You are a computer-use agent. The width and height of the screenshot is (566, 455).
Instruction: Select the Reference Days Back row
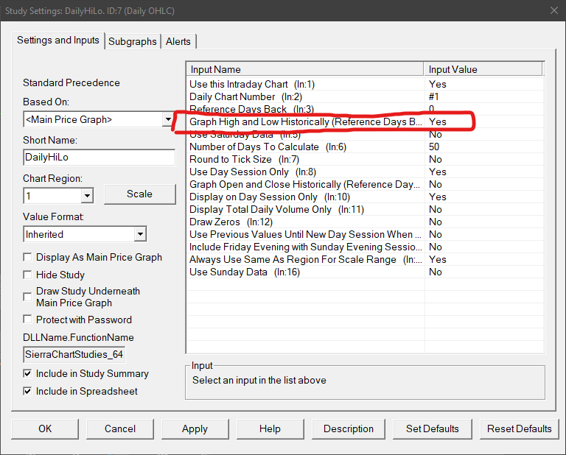tap(366, 109)
